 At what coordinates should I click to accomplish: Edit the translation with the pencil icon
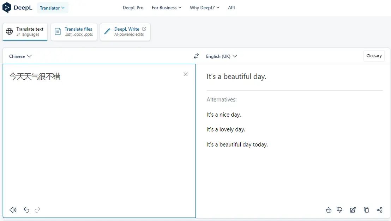tap(353, 210)
